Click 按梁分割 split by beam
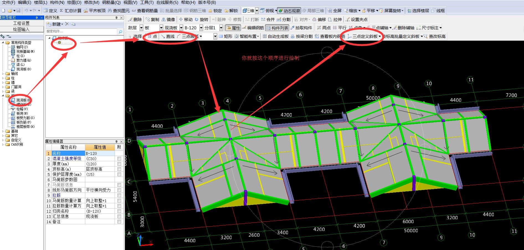Screen dimensions: 524x250 click(x=301, y=36)
